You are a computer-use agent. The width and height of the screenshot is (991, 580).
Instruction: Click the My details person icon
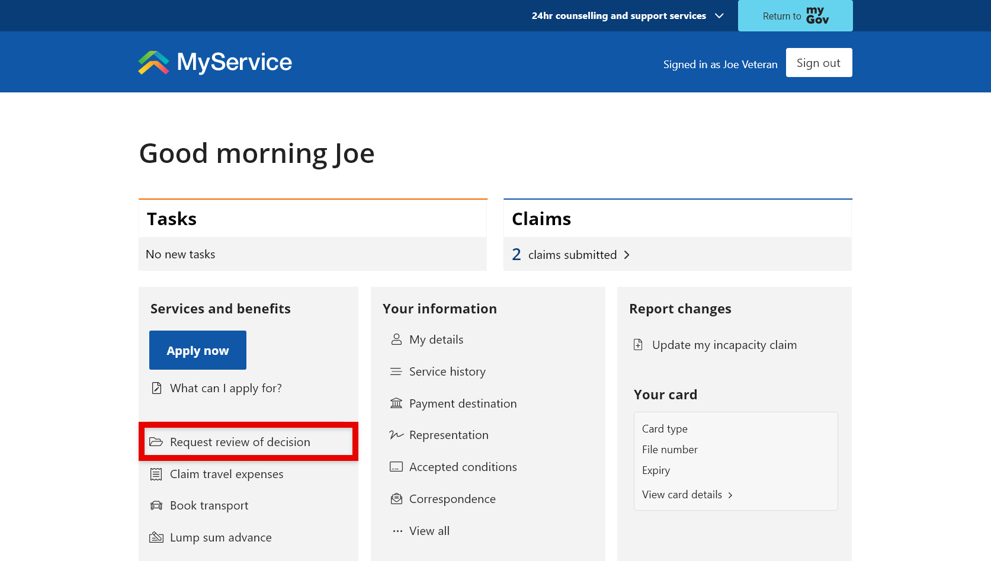coord(396,339)
